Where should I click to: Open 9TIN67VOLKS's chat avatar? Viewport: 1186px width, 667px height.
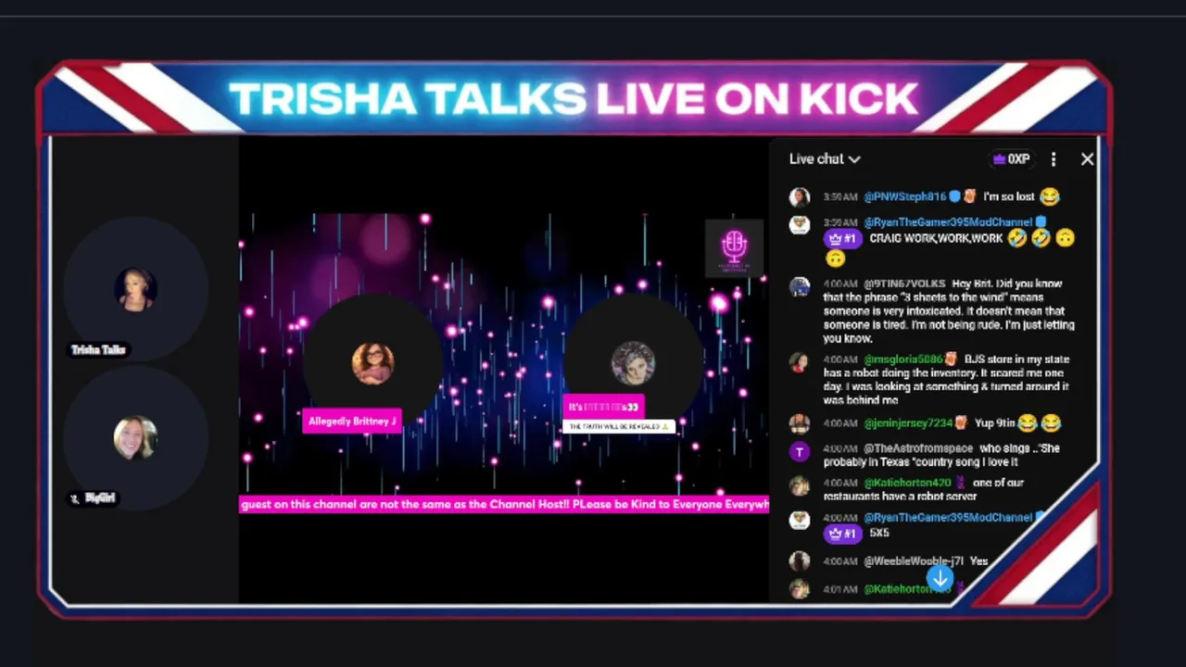pyautogui.click(x=800, y=286)
